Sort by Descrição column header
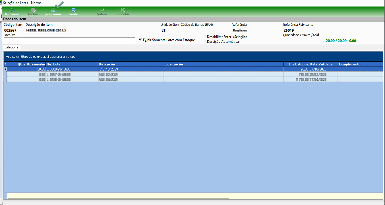Viewport: 385px width, 205px height. coord(130,64)
